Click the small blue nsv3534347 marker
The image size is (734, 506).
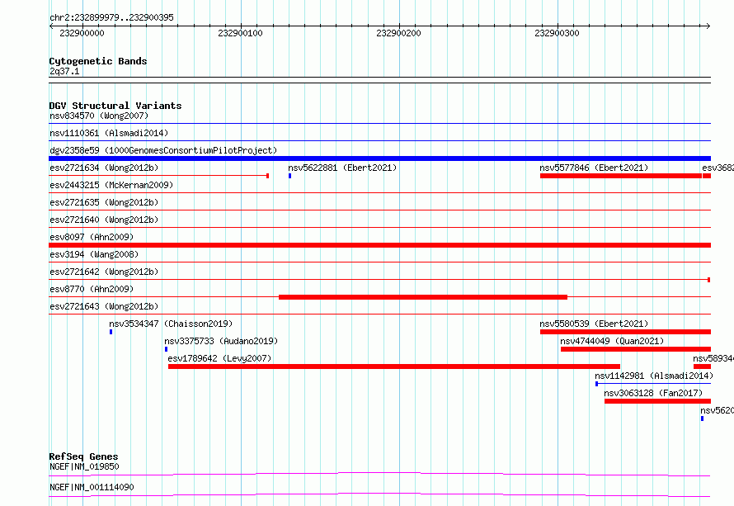tap(111, 332)
